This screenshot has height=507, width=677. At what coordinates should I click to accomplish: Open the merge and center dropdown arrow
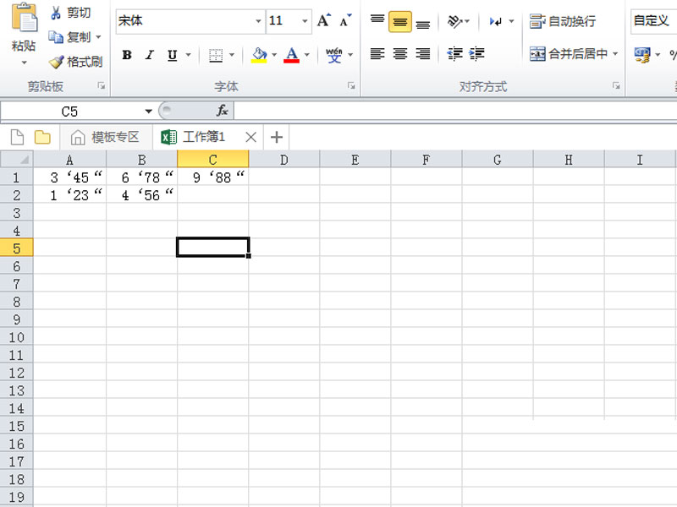pyautogui.click(x=615, y=54)
